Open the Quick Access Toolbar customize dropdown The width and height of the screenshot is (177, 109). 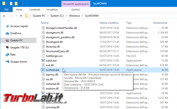(20, 4)
